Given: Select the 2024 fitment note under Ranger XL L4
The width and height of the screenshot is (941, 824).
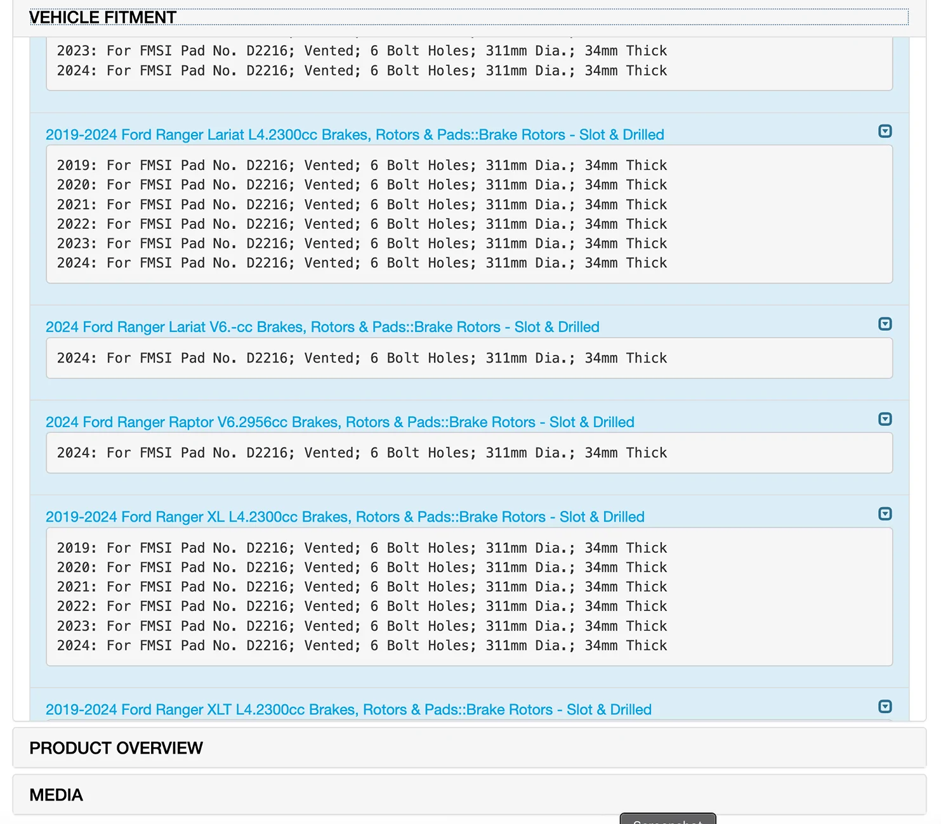Looking at the screenshot, I should coord(362,646).
